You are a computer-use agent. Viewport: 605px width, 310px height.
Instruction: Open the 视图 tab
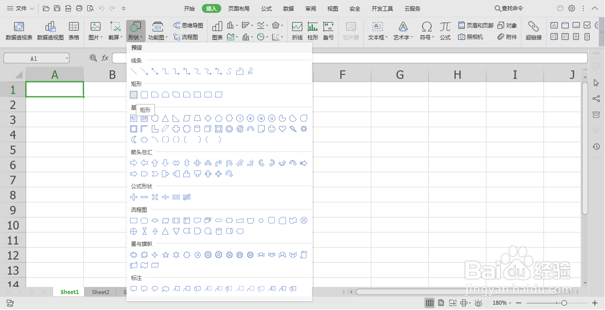pyautogui.click(x=333, y=8)
